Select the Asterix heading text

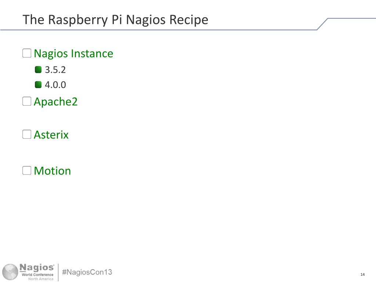[51, 134]
